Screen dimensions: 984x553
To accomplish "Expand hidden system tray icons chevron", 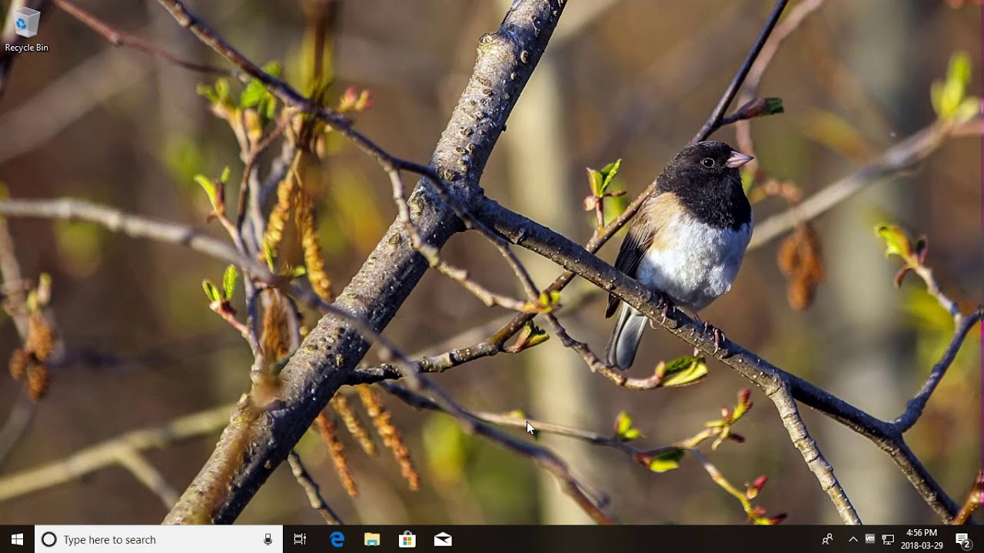I will (x=853, y=539).
